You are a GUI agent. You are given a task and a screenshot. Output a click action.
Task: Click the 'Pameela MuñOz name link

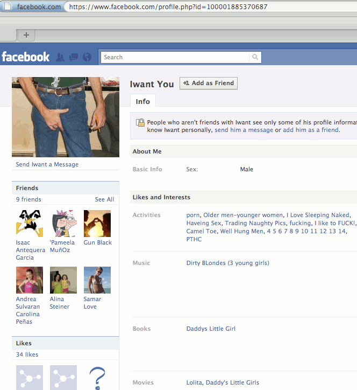click(x=62, y=246)
